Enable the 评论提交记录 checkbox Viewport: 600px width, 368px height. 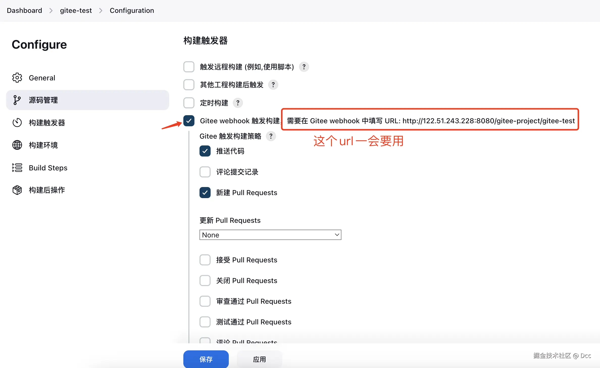[x=205, y=172]
